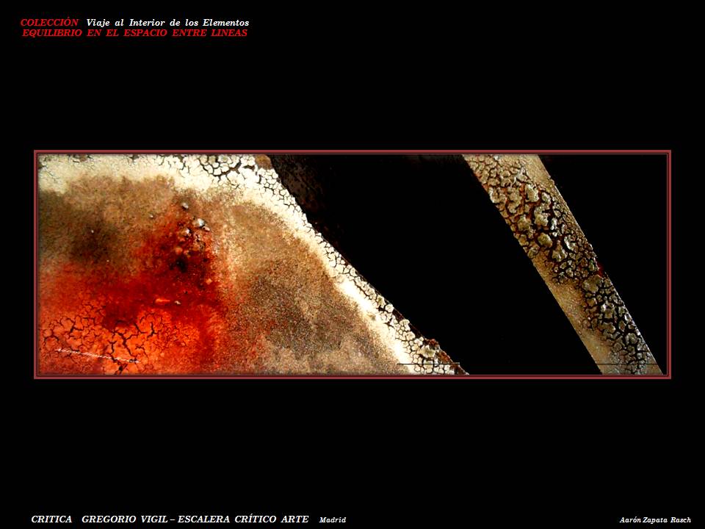705x529 pixels.
Task: Click the thin horizontal line beneath black area
Action: tap(427, 364)
